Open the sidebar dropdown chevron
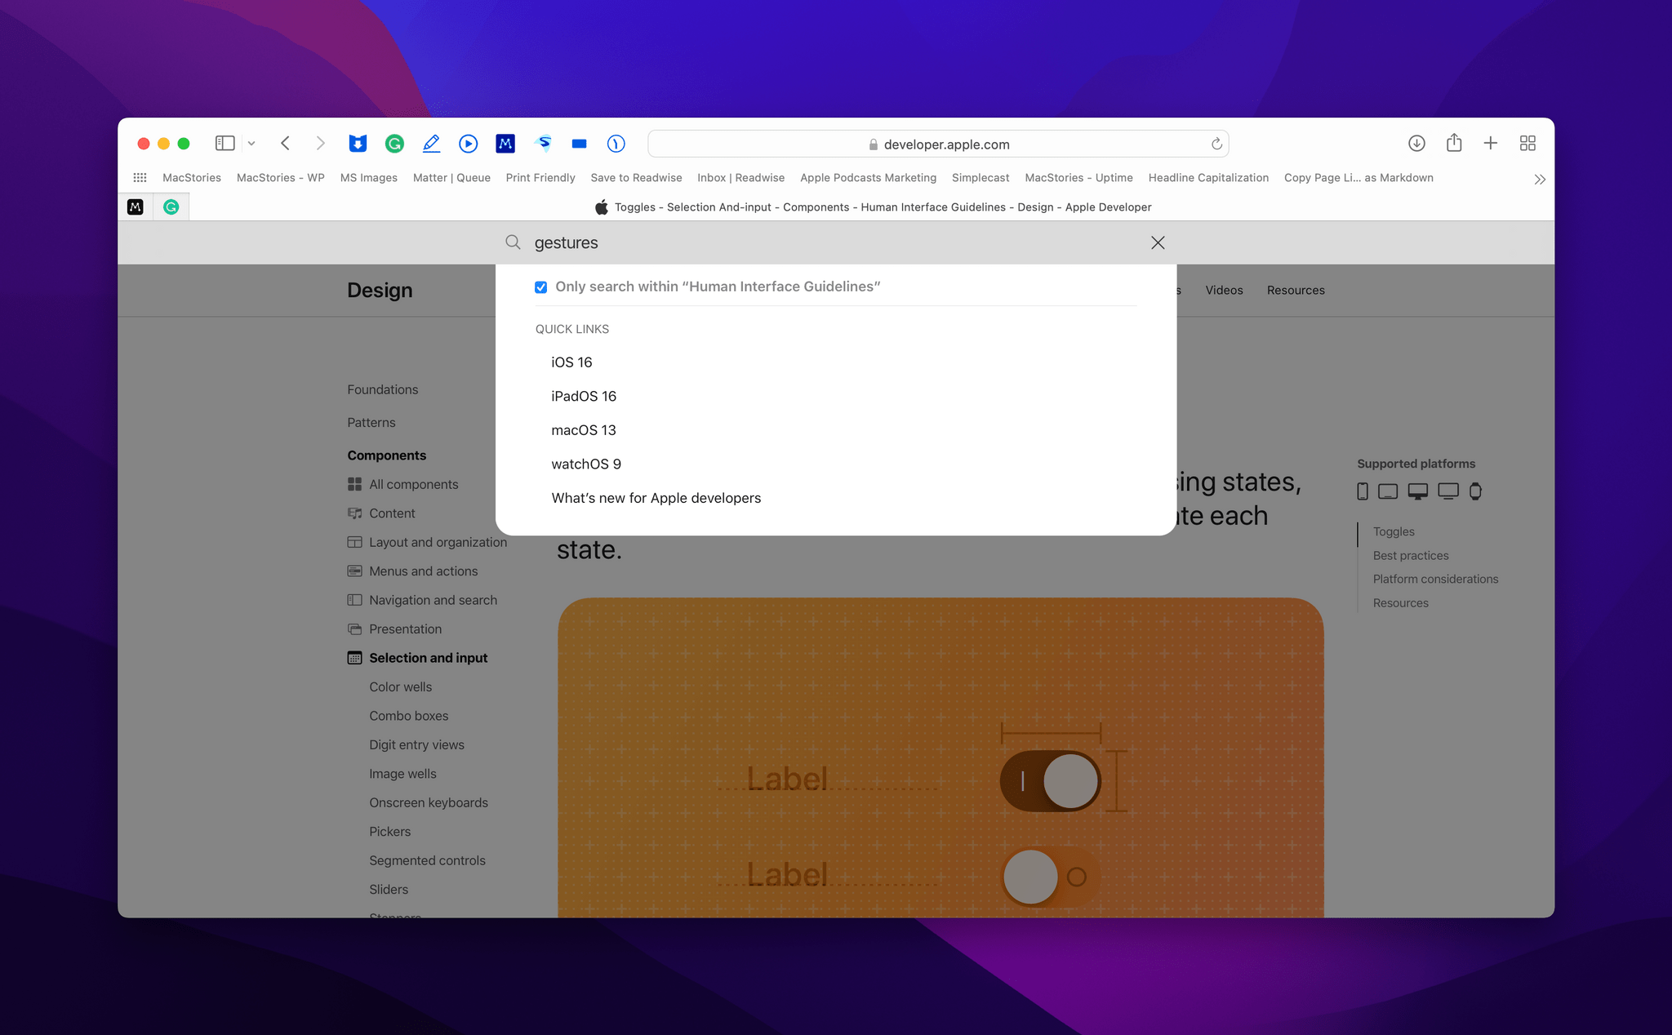 [x=251, y=144]
